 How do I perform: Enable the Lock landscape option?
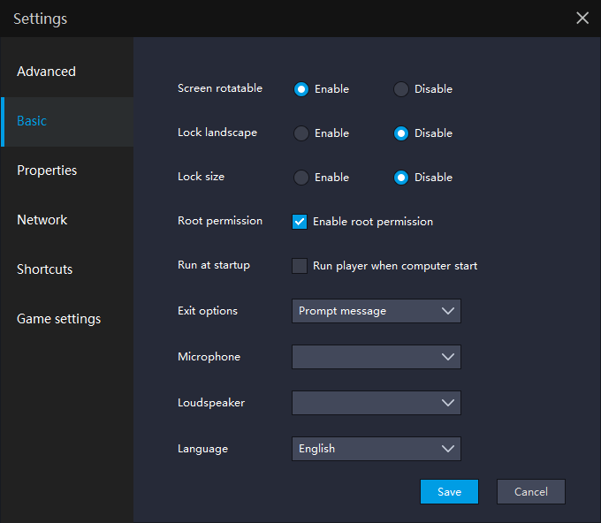[x=301, y=133]
